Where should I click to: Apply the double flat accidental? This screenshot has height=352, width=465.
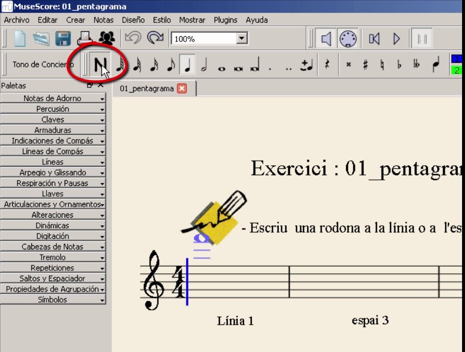coord(417,64)
